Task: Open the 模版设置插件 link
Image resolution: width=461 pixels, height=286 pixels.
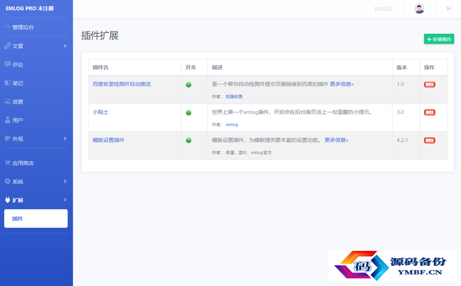Action: [108, 140]
